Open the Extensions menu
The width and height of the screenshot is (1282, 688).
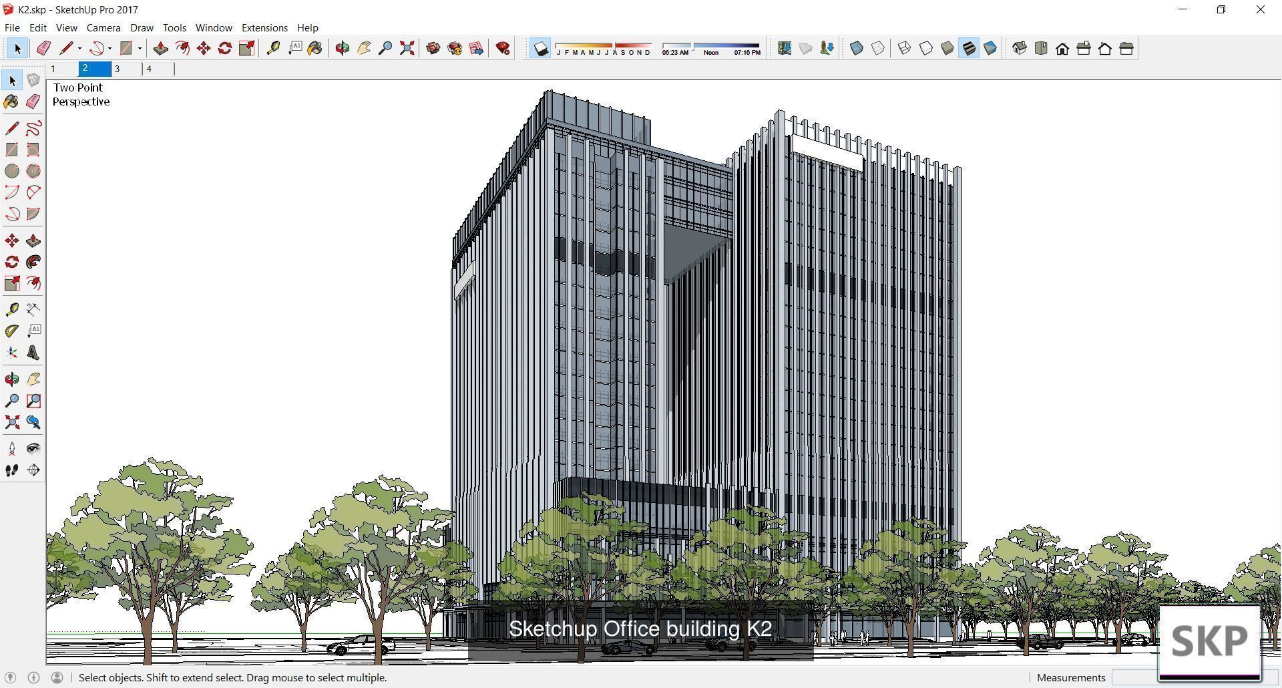(x=264, y=27)
